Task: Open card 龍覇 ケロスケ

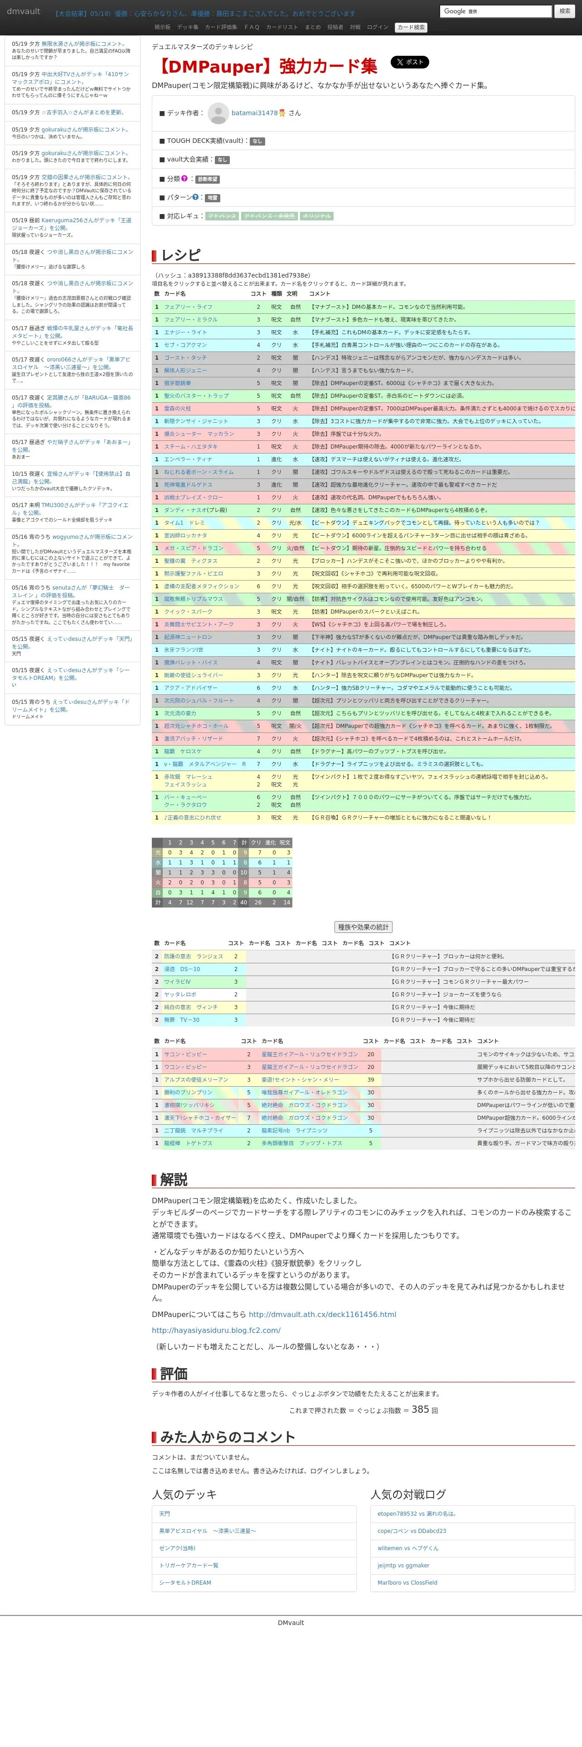Action: point(183,752)
